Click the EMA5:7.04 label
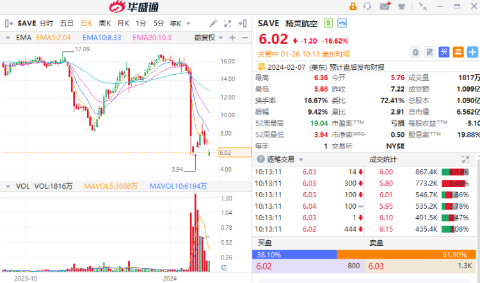The width and height of the screenshot is (480, 283). pyautogui.click(x=53, y=38)
